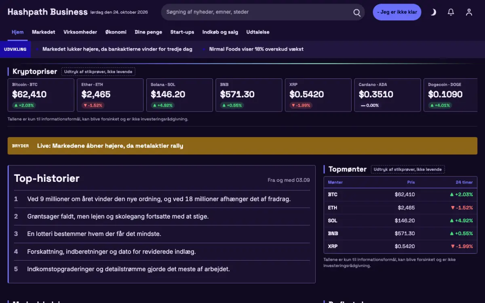This screenshot has height=303, width=485.
Task: Open story about Grøntsager faldt
Action: tap(118, 217)
